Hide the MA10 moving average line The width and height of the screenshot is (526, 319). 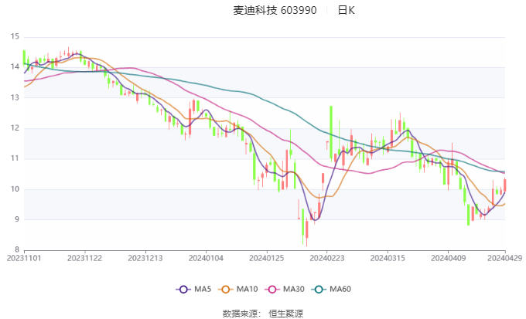point(239,289)
